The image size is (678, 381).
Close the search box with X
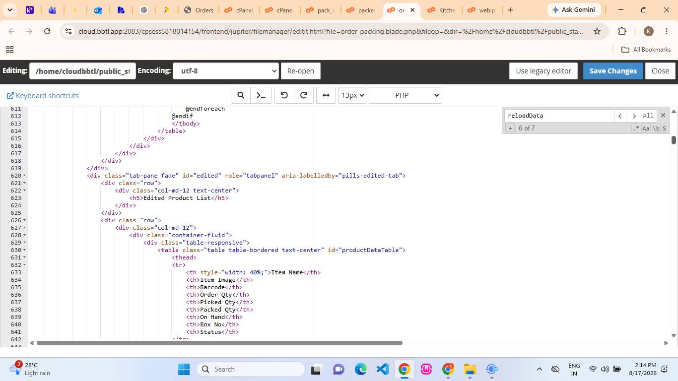click(x=663, y=115)
